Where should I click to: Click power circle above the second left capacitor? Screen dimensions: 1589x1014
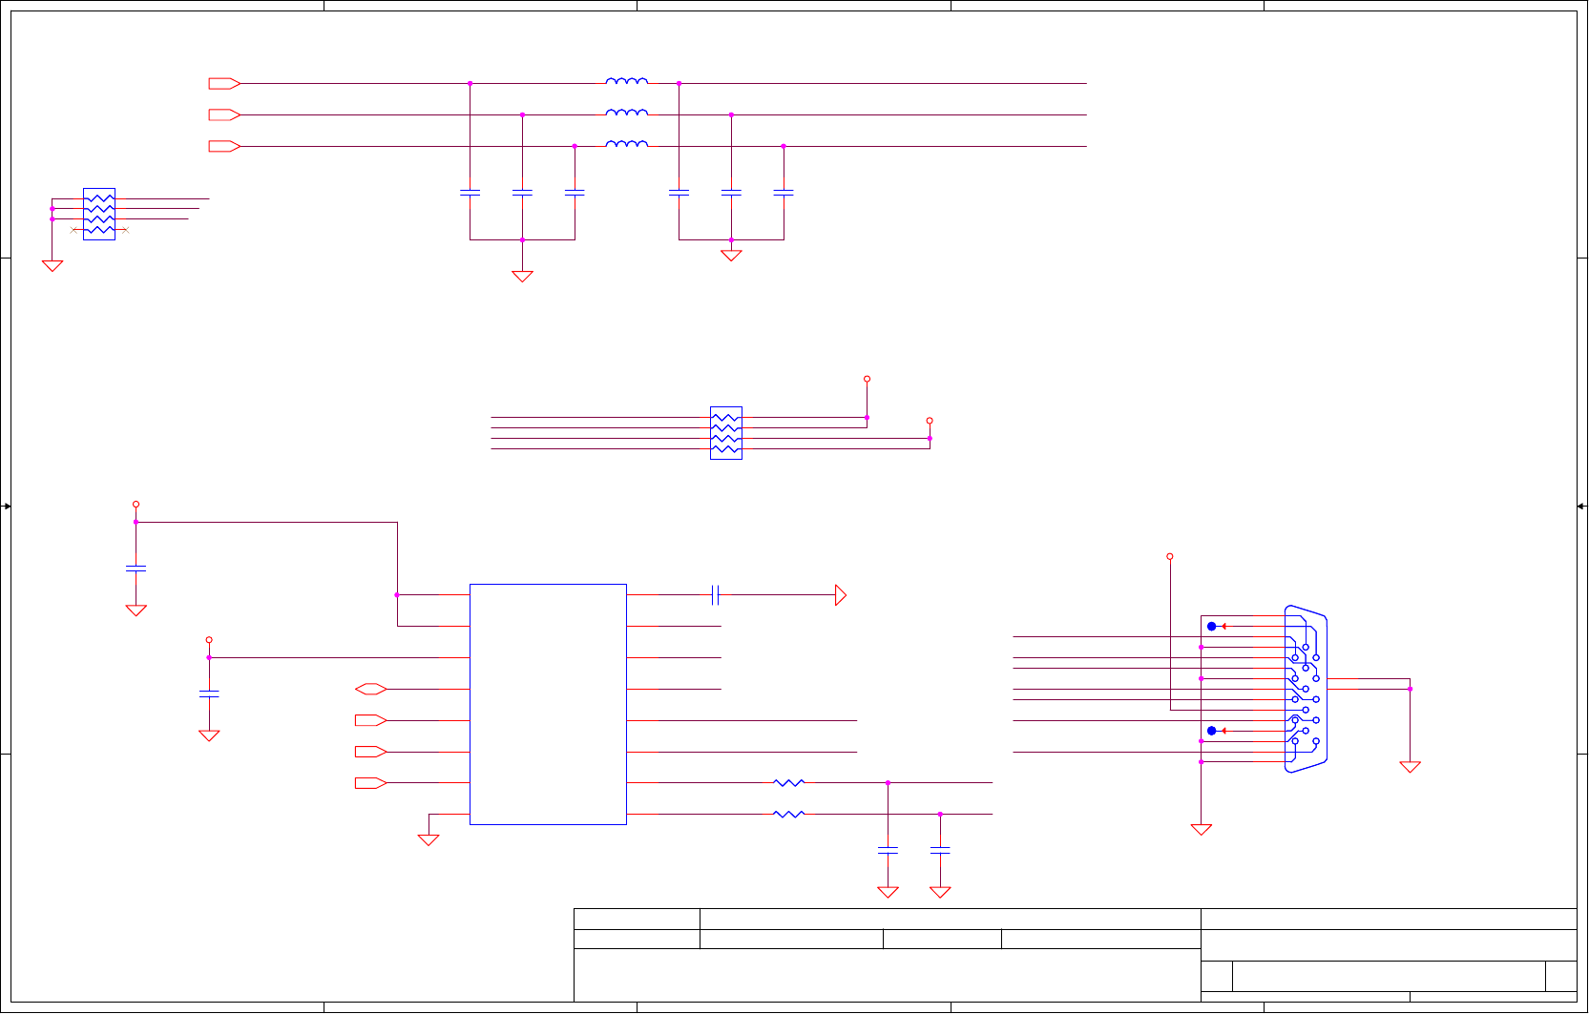[209, 640]
